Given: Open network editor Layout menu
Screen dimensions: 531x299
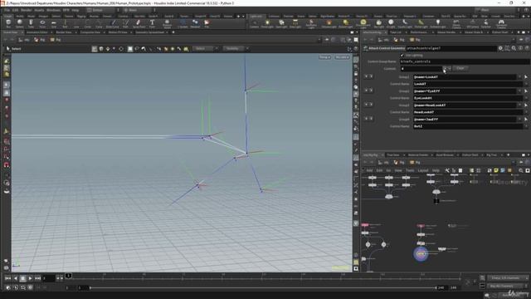Looking at the screenshot, I should 423,170.
